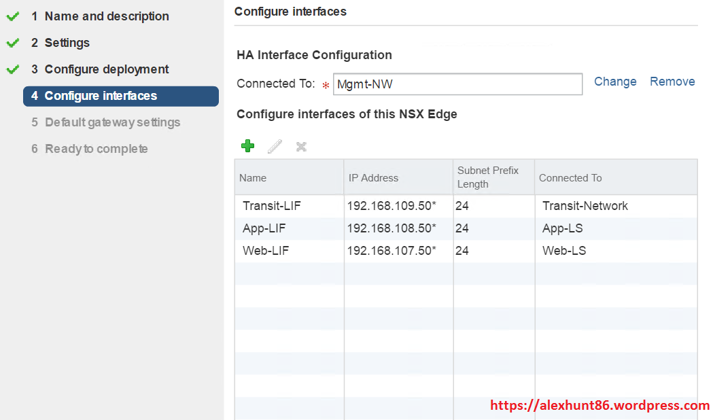Viewport: 713px width, 420px height.
Task: Open step 1 Name and description
Action: click(x=107, y=16)
